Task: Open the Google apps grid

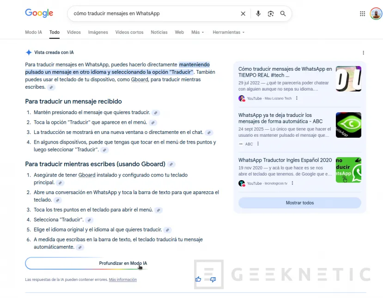Action: click(363, 13)
